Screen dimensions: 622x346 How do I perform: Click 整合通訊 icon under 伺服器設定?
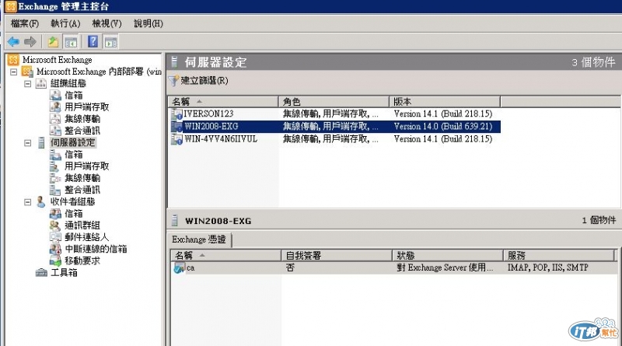pyautogui.click(x=55, y=190)
